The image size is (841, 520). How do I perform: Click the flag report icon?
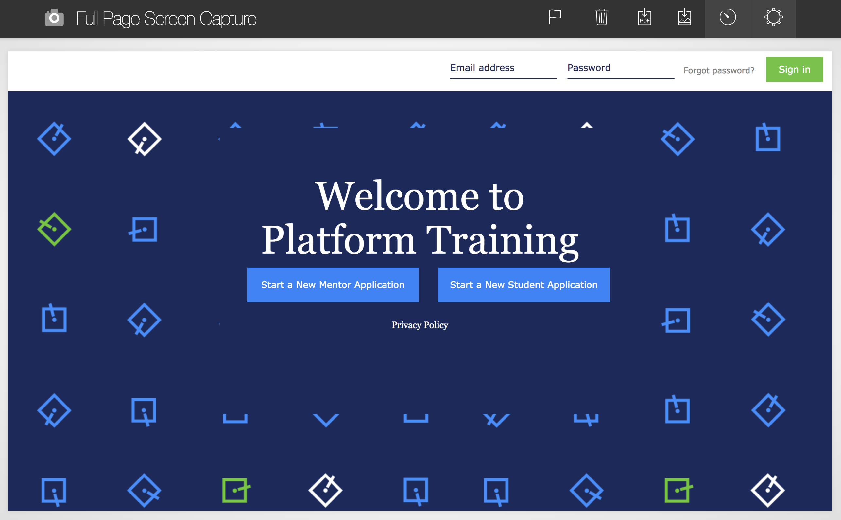click(555, 17)
